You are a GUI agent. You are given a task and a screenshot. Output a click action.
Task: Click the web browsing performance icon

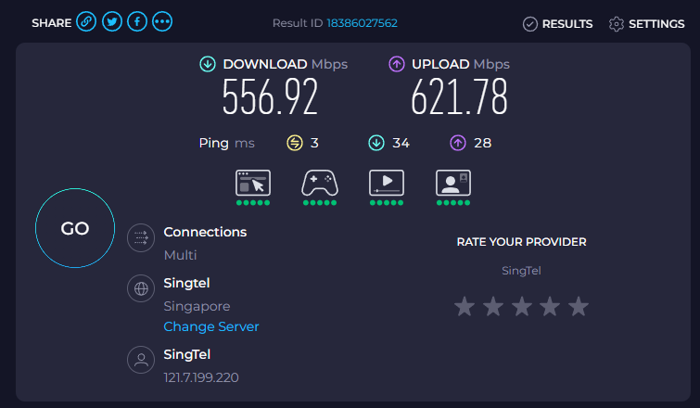pyautogui.click(x=253, y=183)
